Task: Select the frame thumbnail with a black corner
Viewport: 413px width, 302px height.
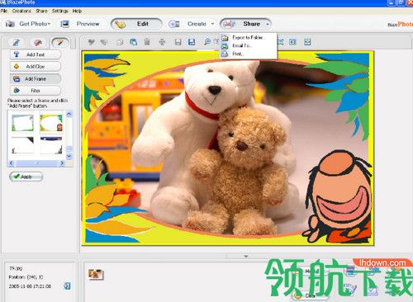Action: tap(22, 145)
